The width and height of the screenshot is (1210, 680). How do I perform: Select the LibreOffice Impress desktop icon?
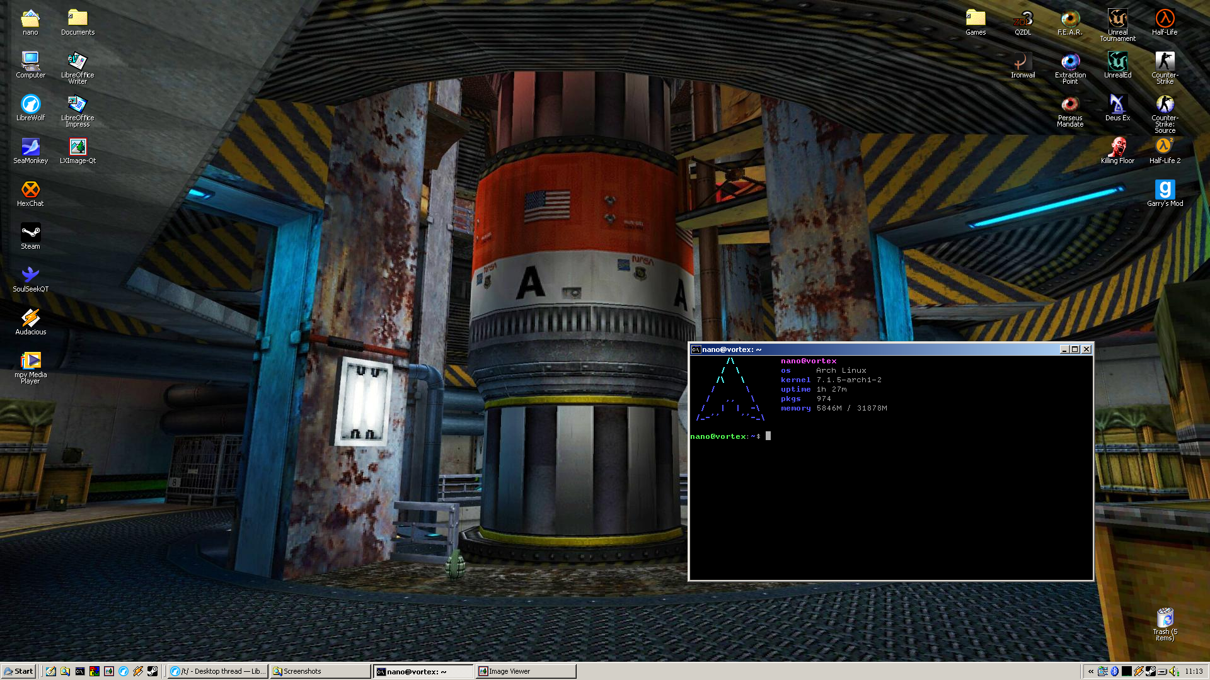(x=78, y=111)
